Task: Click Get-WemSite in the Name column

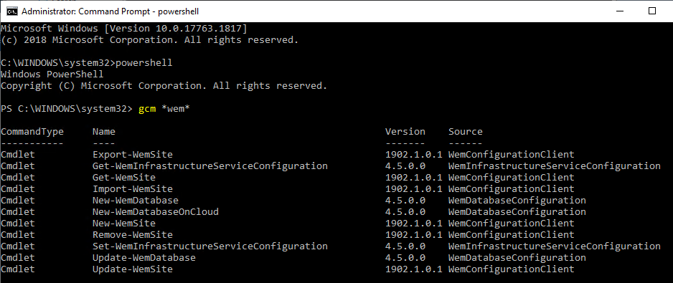Action: [124, 178]
